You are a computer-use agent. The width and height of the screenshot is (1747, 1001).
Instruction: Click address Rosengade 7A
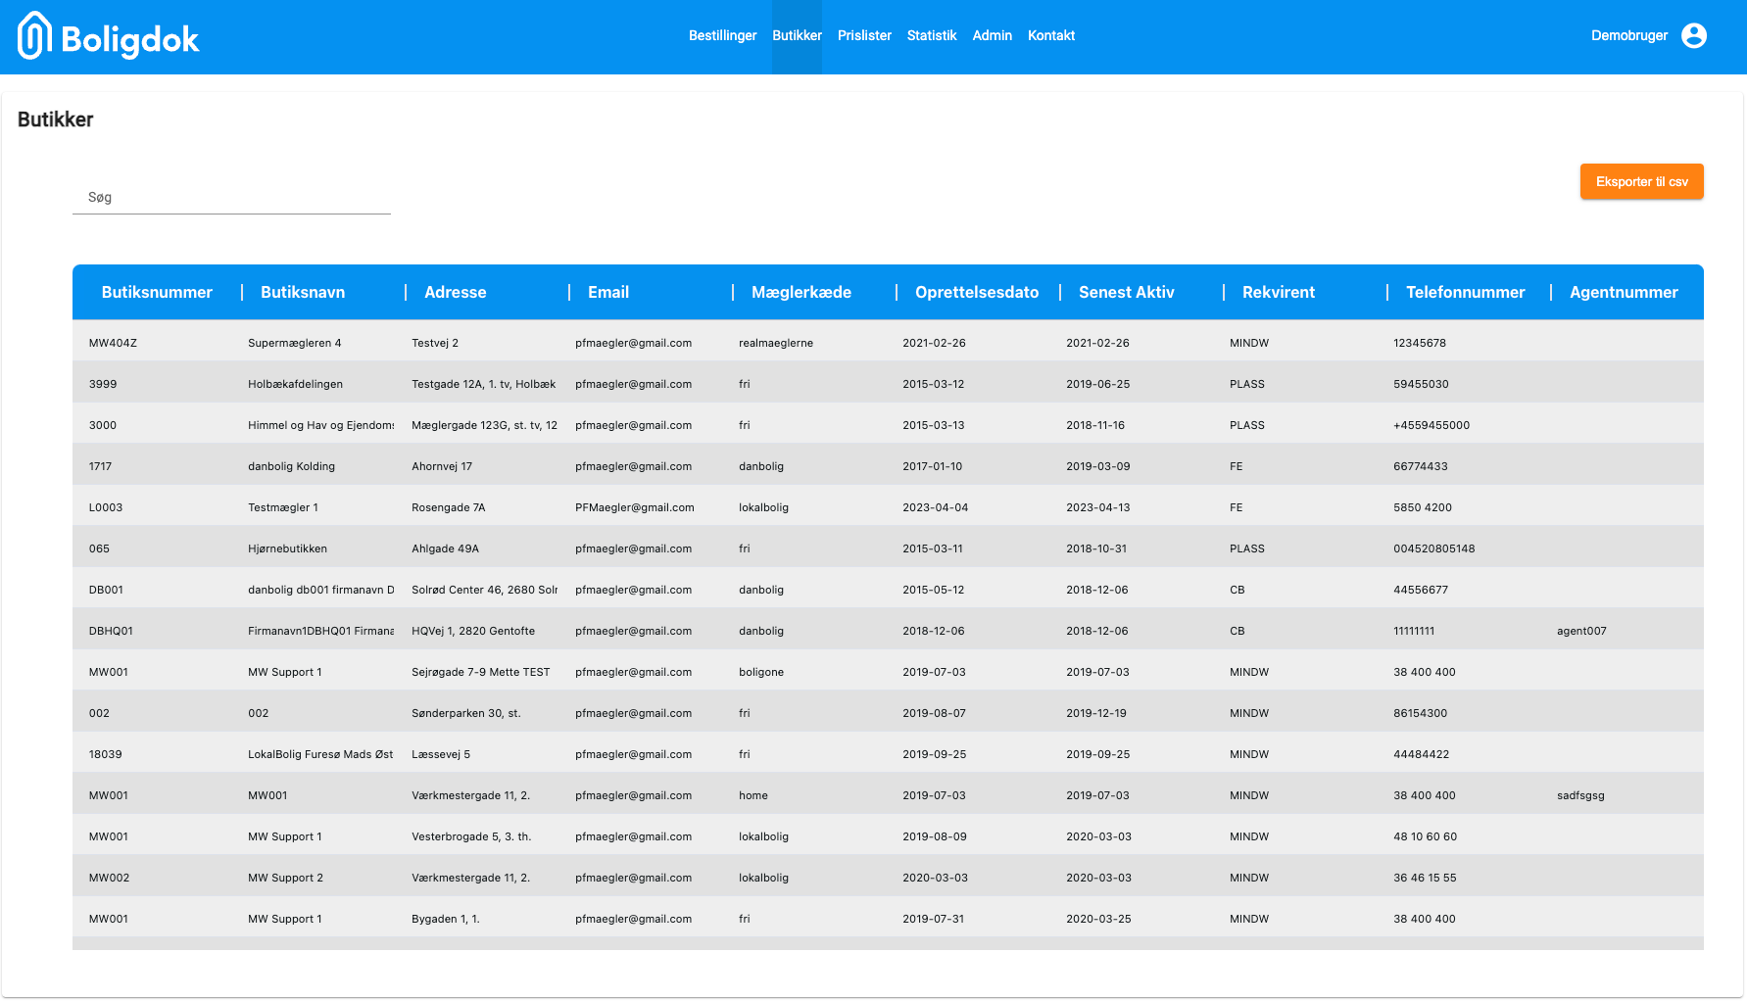click(x=449, y=507)
